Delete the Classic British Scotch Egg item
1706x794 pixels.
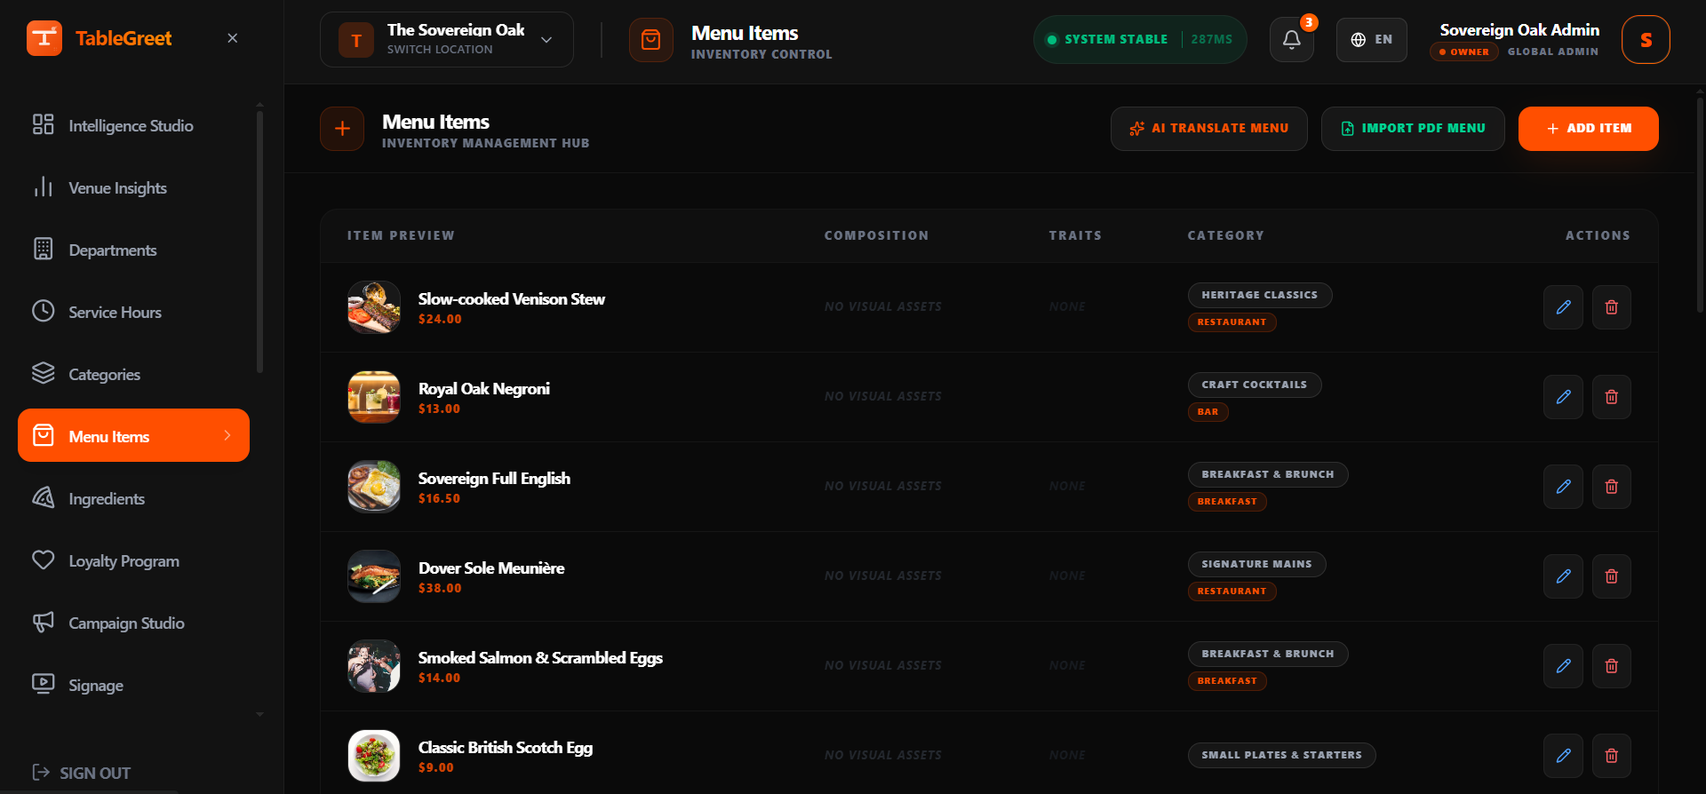pyautogui.click(x=1611, y=756)
